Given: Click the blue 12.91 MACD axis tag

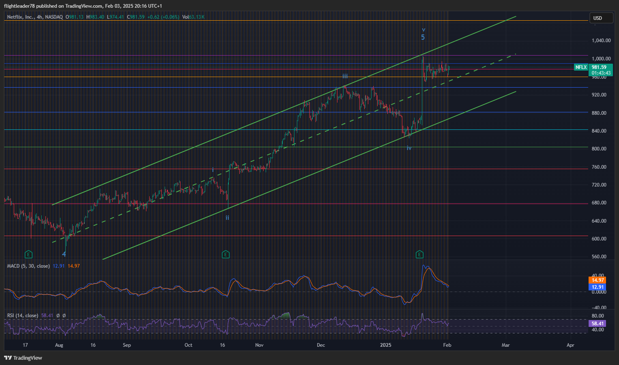Looking at the screenshot, I should tap(598, 287).
